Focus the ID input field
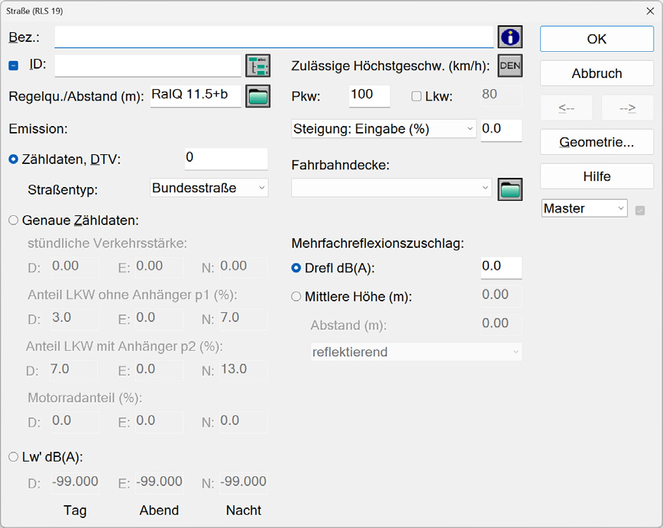The height and width of the screenshot is (528, 663). [148, 66]
